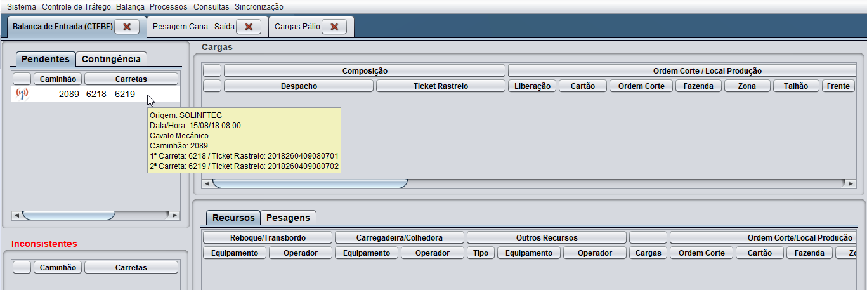867x290 pixels.
Task: Open the Processos menu
Action: click(x=169, y=7)
